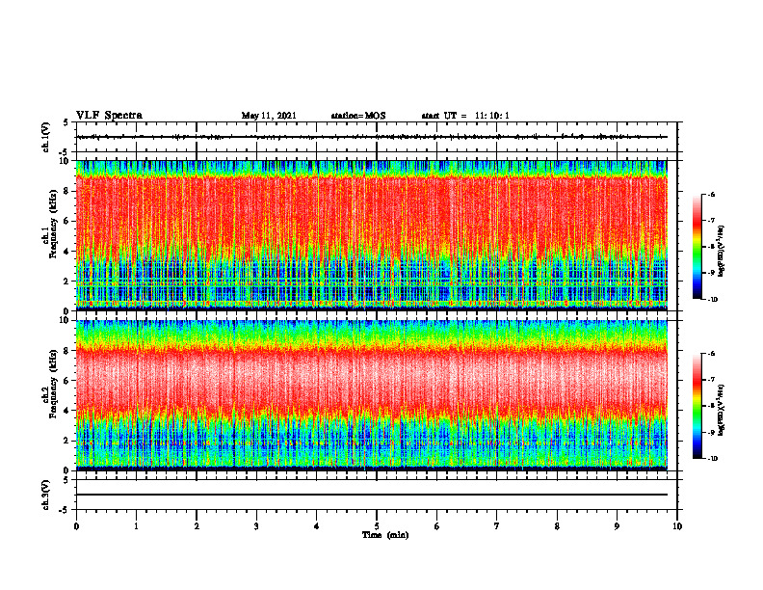Viewport: 763px width, 590px height.
Task: Click inside the ch.1 spectrogram panel
Action: coord(372,235)
